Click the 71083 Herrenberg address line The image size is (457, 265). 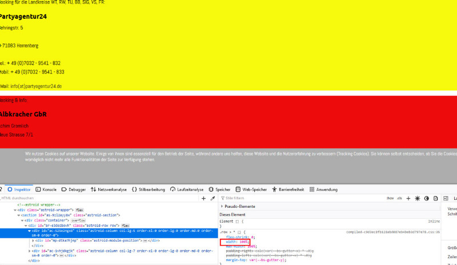[19, 46]
